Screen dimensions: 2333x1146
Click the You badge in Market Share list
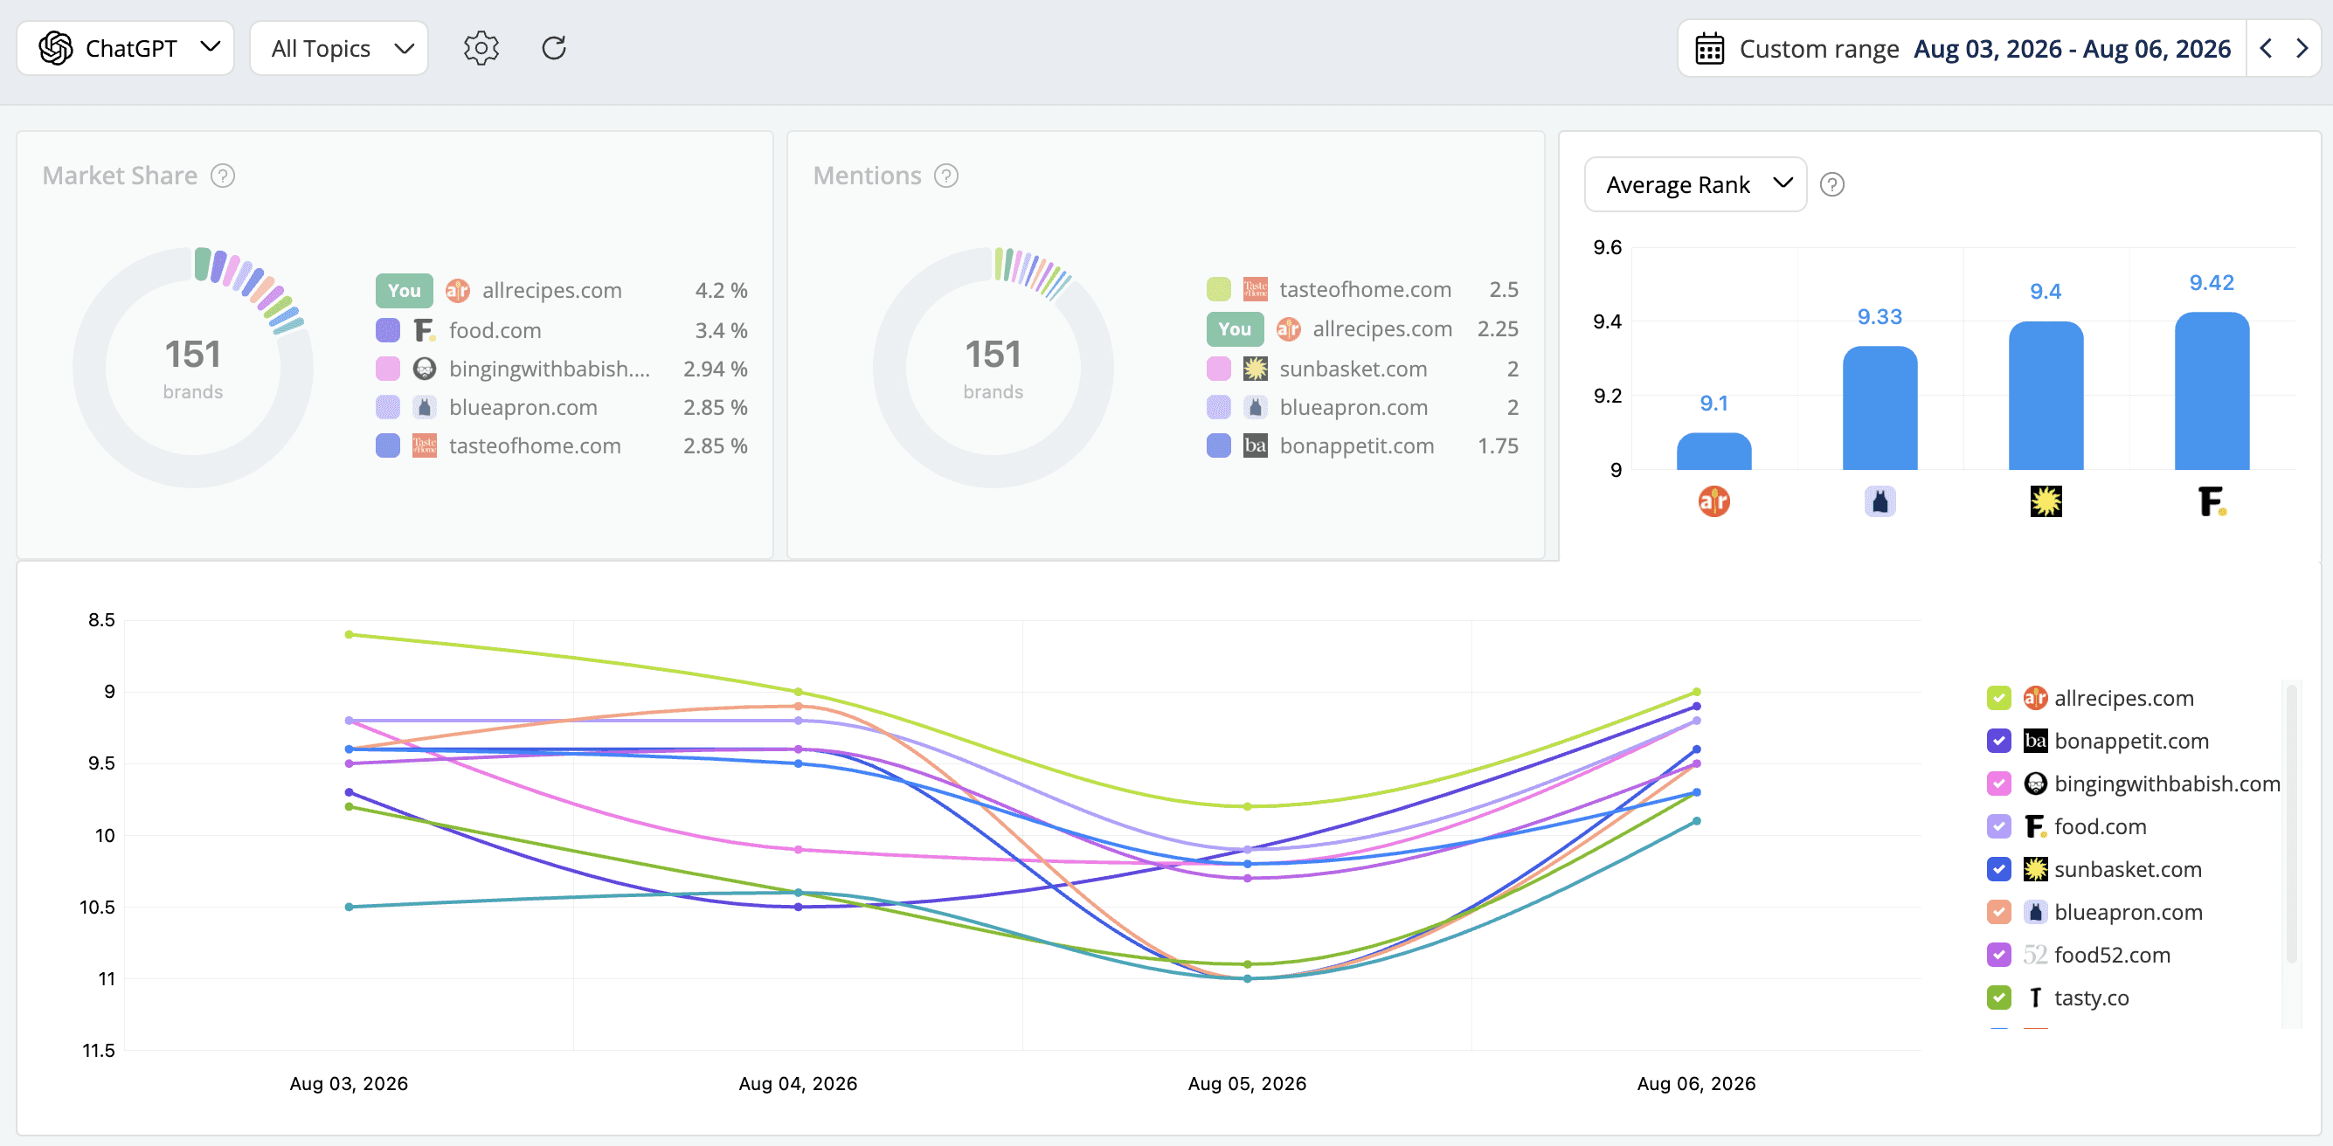[x=404, y=291]
